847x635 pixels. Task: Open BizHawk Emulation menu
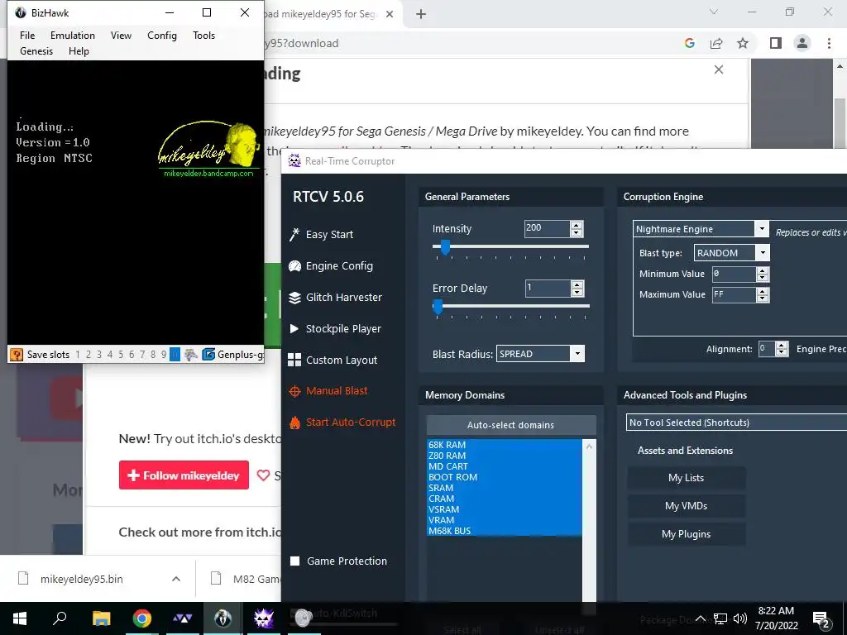(73, 35)
